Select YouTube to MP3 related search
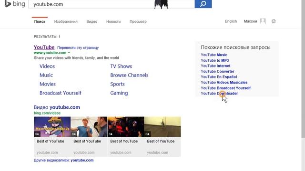Screen dimensions: 305x171 (x=215, y=60)
